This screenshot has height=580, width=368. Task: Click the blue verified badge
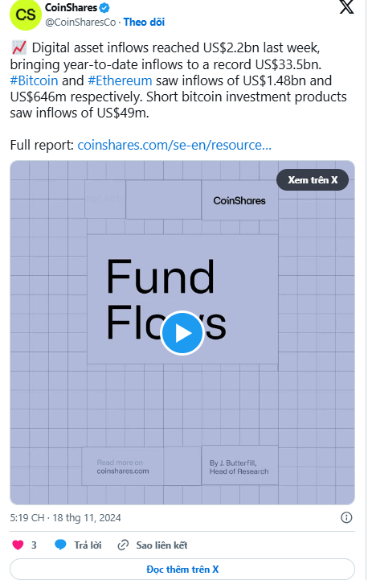click(104, 7)
